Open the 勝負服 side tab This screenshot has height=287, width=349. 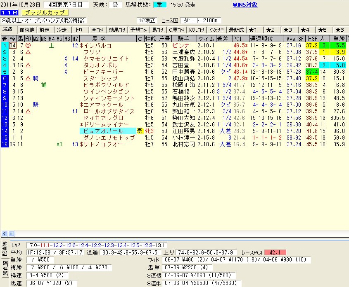[5, 268]
